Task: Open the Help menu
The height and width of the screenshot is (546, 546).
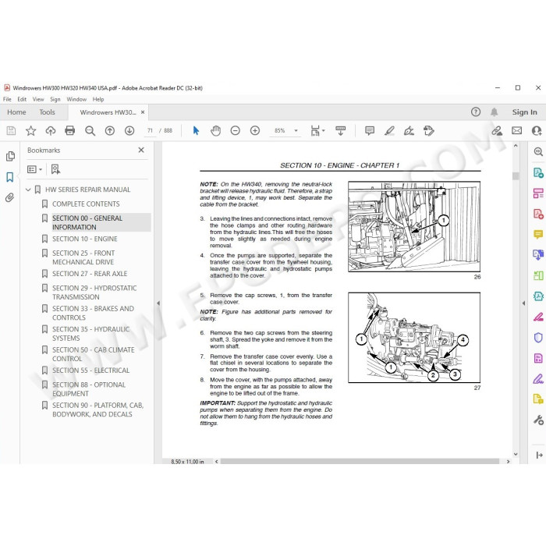Action: [98, 99]
